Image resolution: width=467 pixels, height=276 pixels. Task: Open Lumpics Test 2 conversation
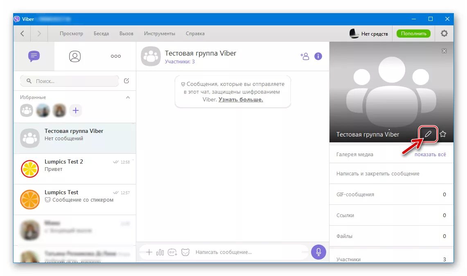pos(75,168)
